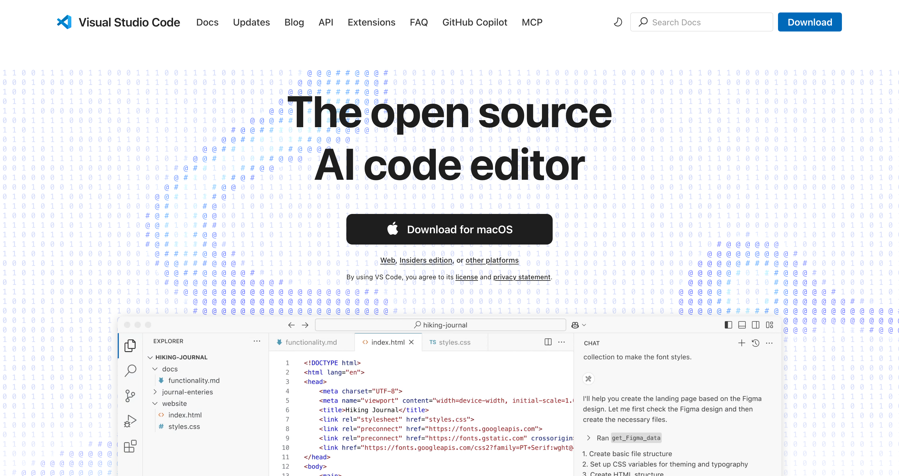The width and height of the screenshot is (899, 476).
Task: Click Download for macOS button
Action: pyautogui.click(x=449, y=229)
